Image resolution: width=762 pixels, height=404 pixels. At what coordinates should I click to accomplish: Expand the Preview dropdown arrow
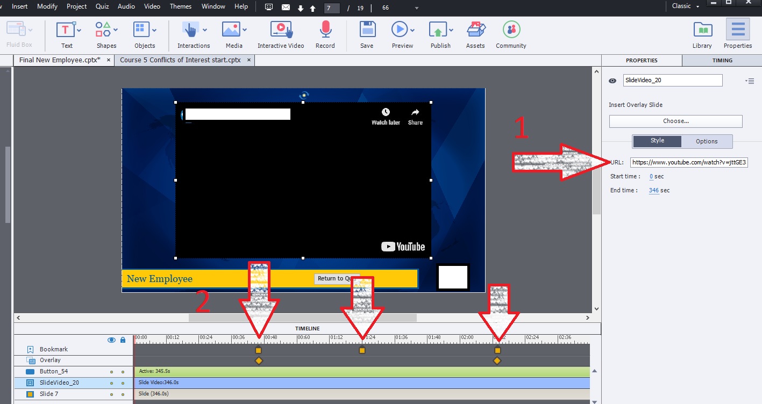tap(413, 30)
